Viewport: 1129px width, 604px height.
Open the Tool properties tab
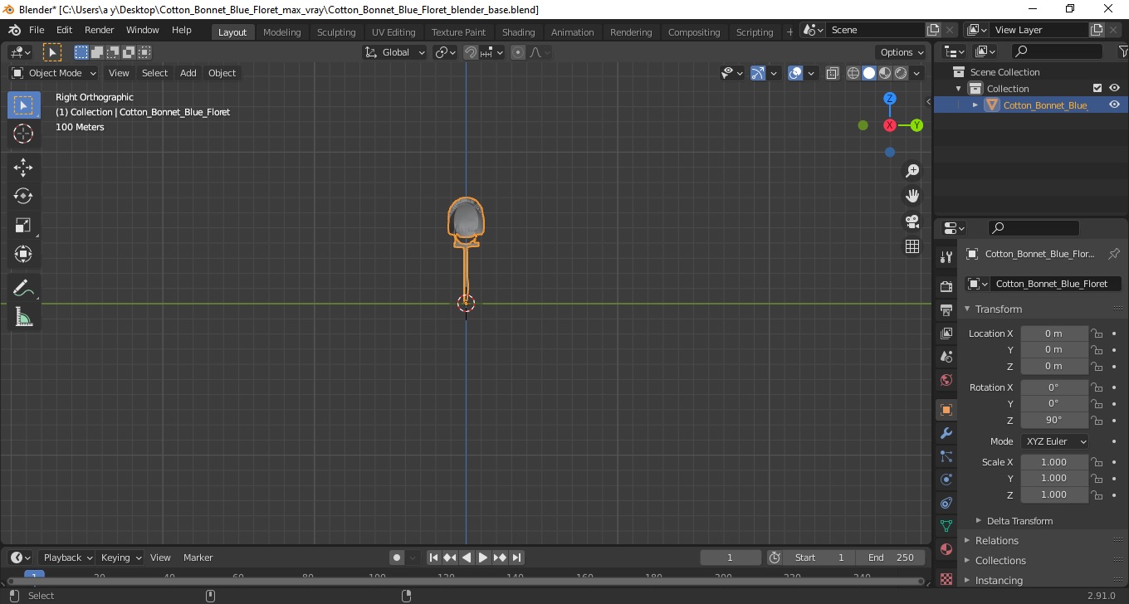[x=946, y=256]
